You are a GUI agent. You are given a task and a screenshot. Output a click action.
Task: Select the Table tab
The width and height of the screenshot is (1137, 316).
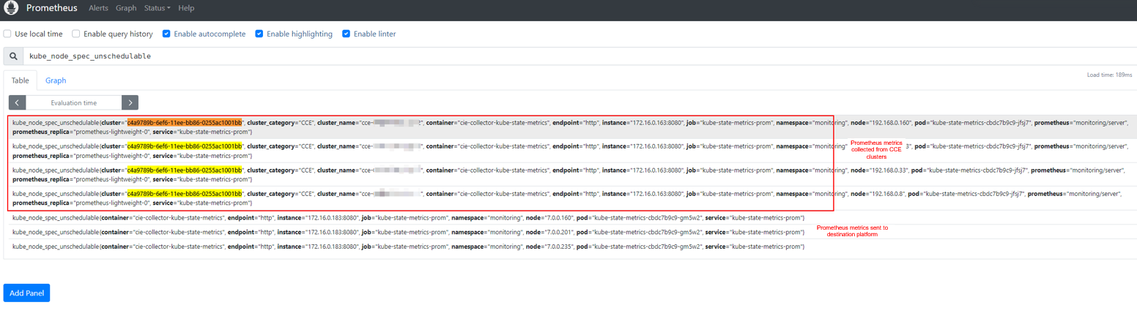pos(21,80)
